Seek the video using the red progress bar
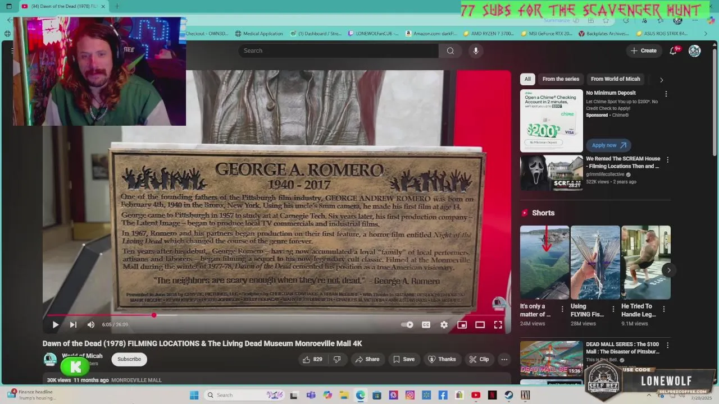Image resolution: width=719 pixels, height=404 pixels. click(276, 315)
